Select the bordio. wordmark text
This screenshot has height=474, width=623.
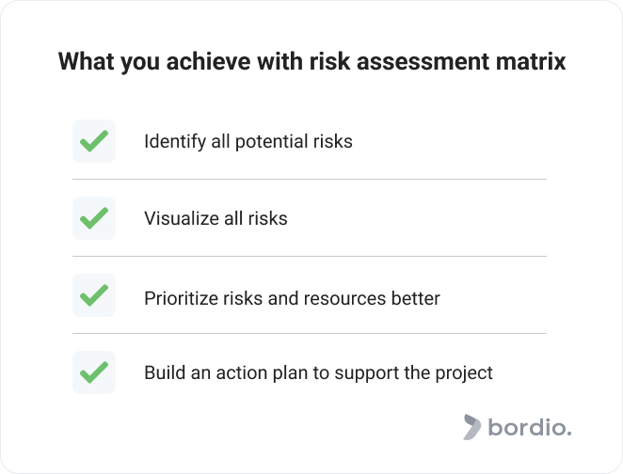530,428
